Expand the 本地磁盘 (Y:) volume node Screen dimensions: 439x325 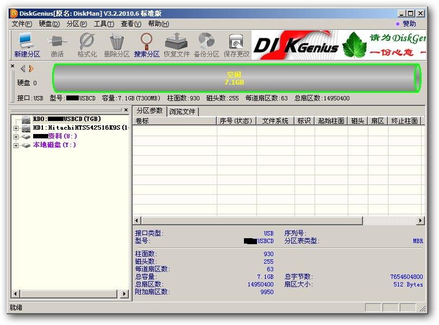16,145
